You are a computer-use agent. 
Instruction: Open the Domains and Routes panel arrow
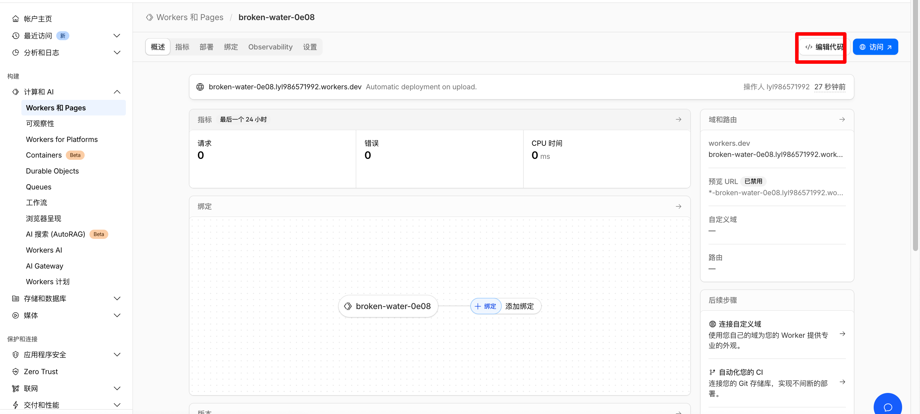842,120
